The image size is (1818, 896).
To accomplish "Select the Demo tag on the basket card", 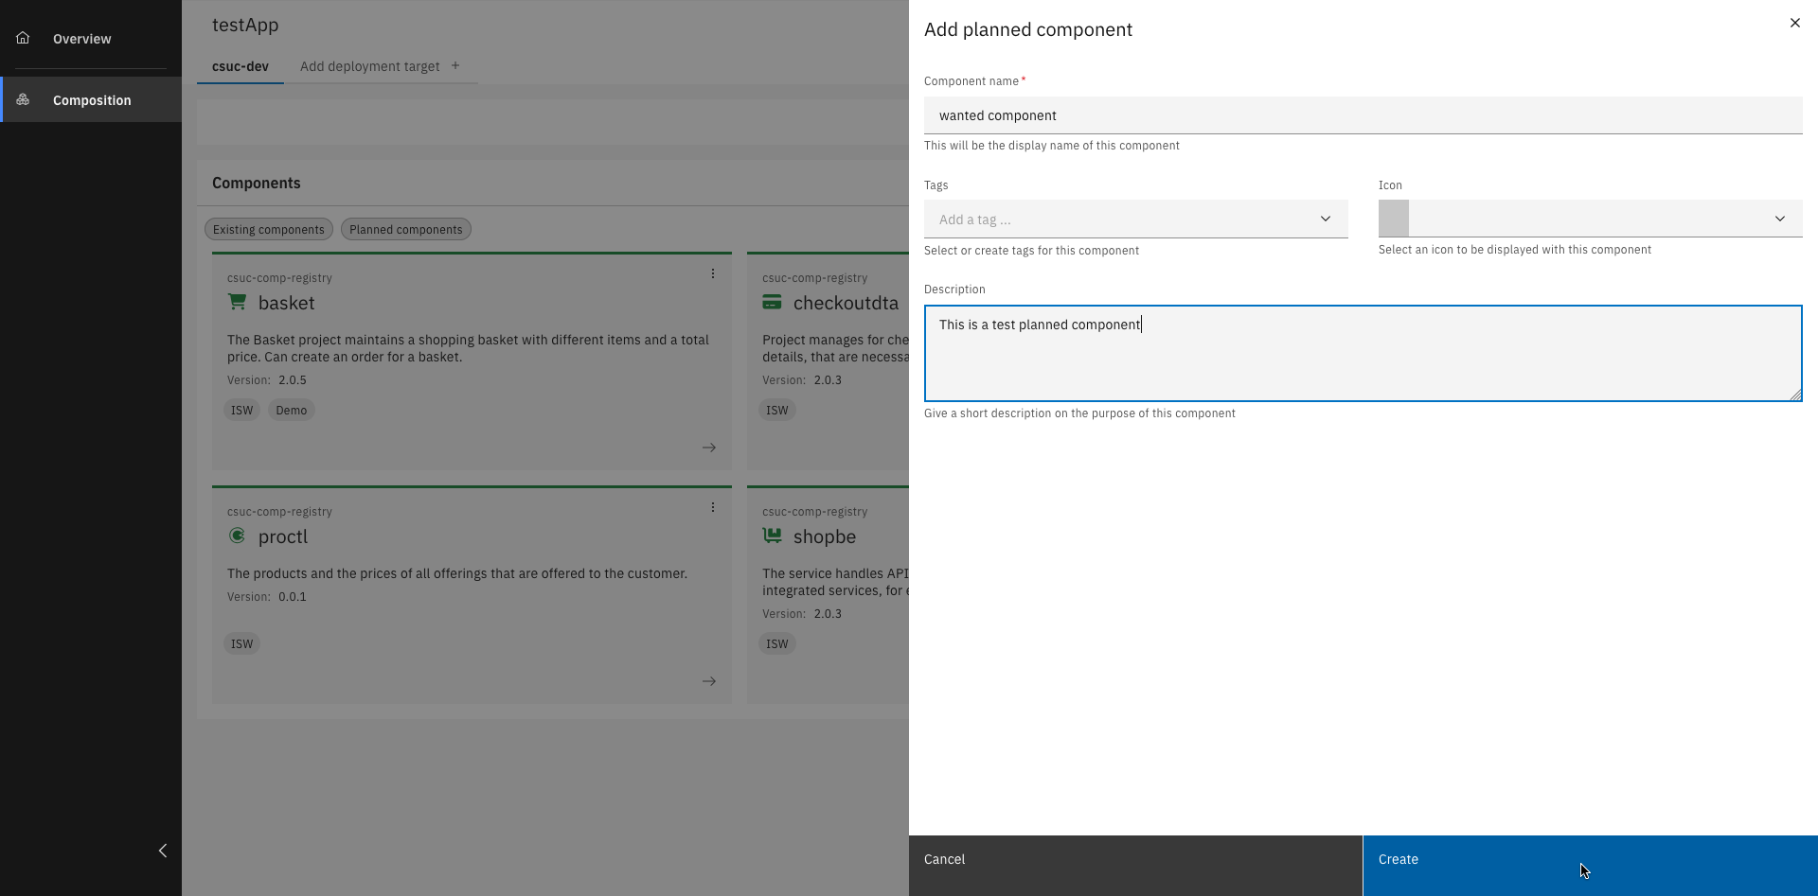I will click(291, 410).
